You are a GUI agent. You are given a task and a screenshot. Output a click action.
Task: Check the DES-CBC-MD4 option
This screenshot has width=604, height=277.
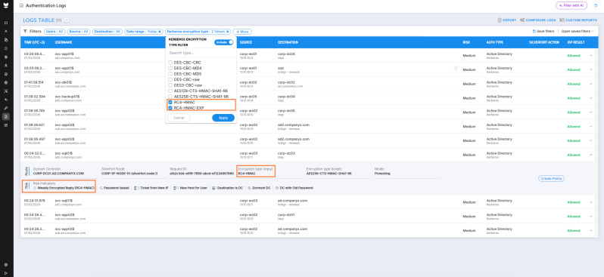point(170,68)
